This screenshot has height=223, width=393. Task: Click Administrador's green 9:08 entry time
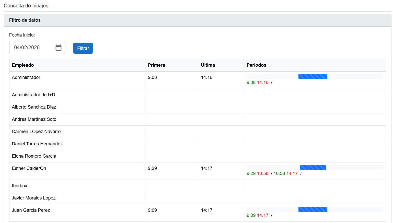[251, 83]
